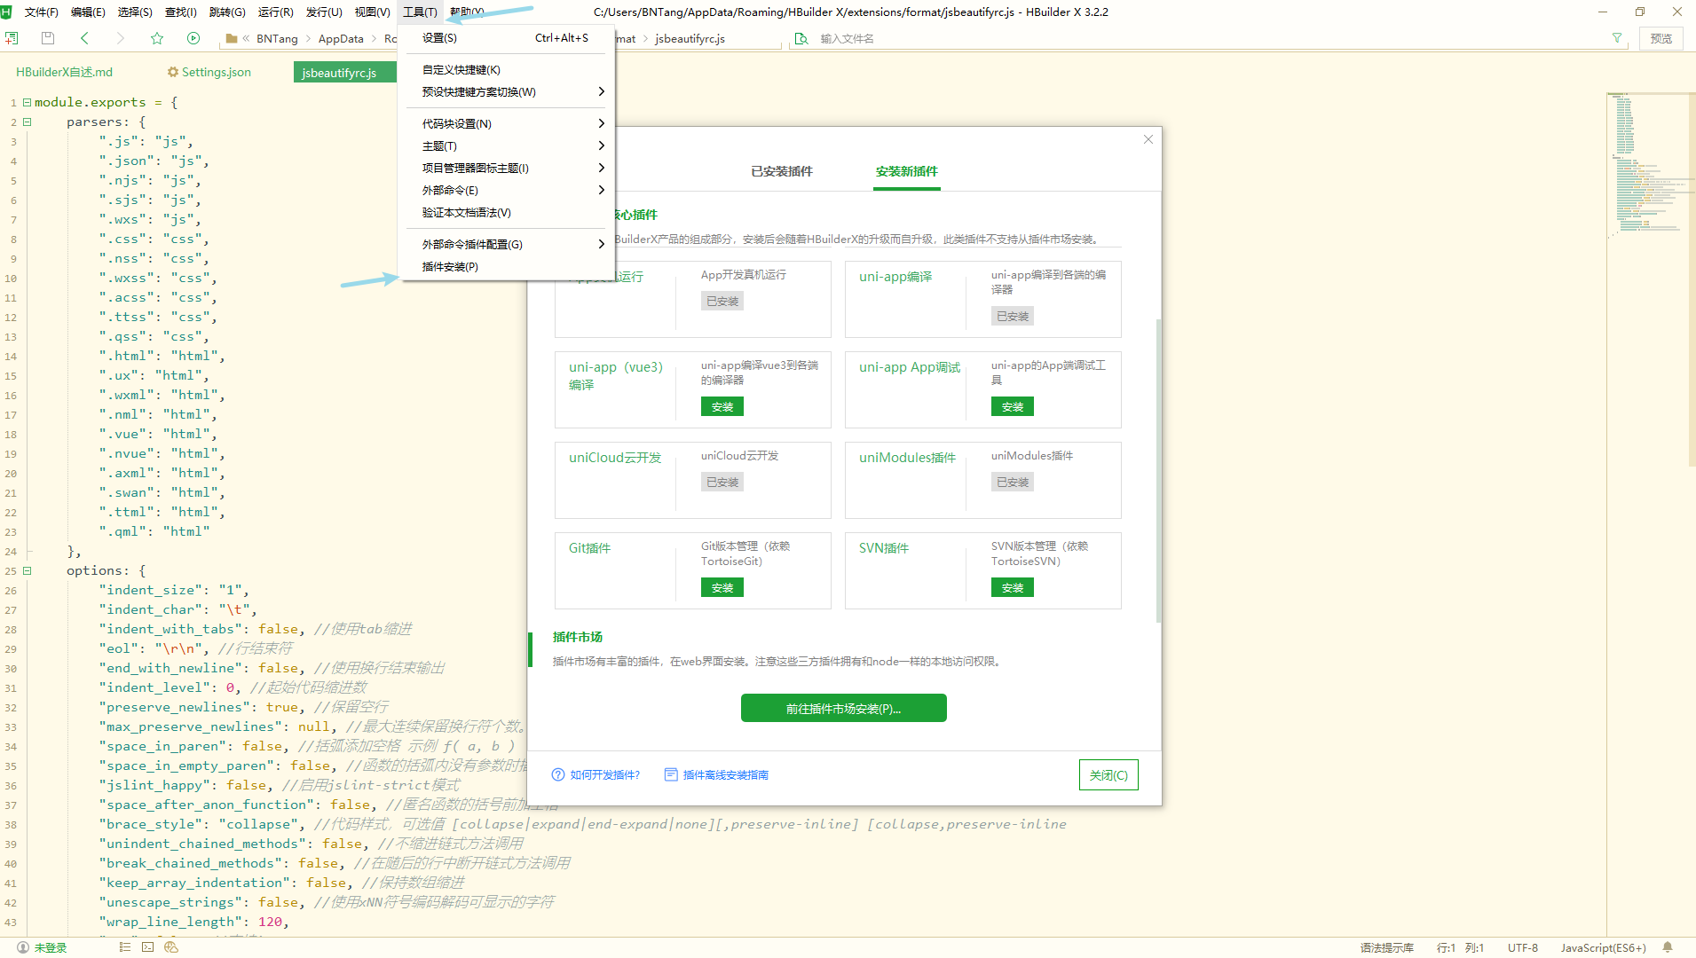This screenshot has width=1696, height=958.
Task: Collapse the options block fold on line 25
Action: (x=27, y=570)
